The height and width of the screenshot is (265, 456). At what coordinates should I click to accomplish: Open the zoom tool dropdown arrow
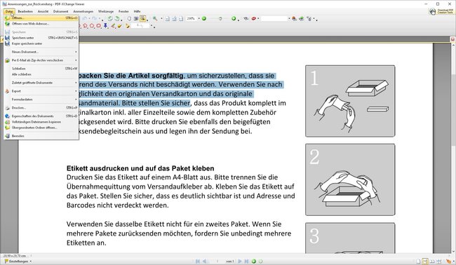point(161,19)
